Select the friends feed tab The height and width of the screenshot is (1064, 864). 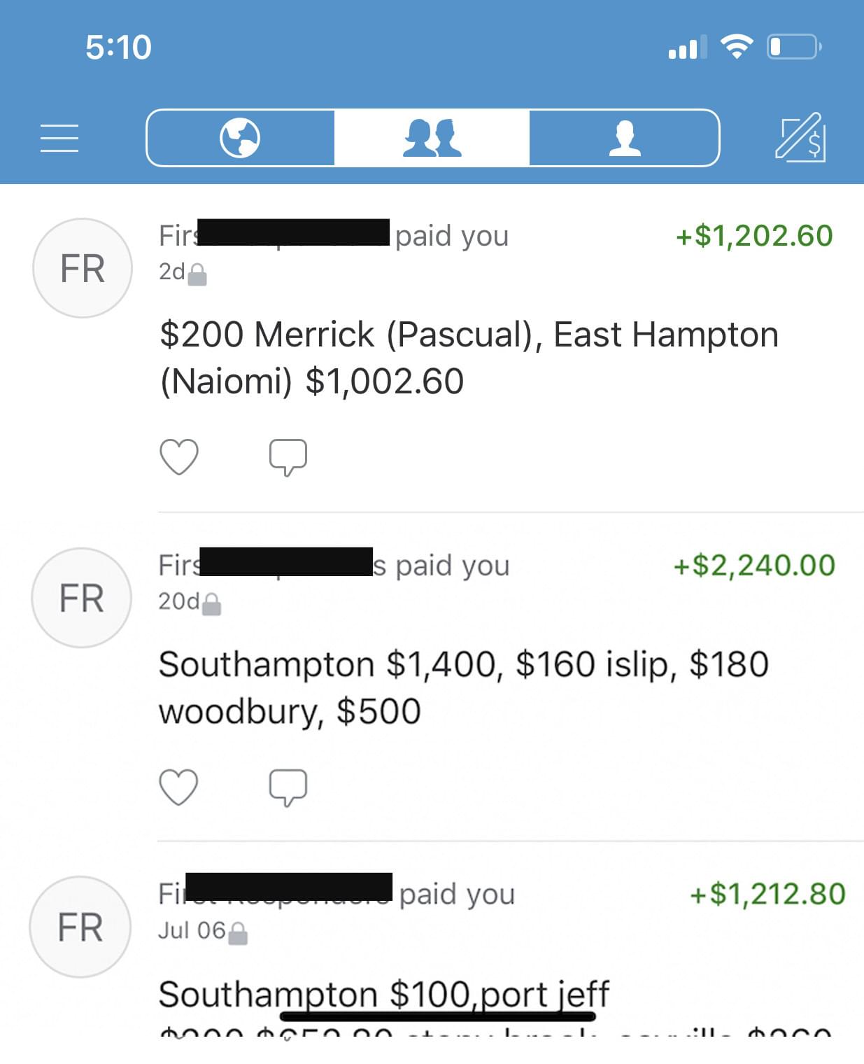(432, 138)
